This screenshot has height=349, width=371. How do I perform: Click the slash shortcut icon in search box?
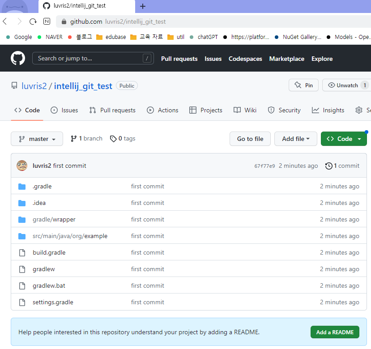[x=147, y=58]
